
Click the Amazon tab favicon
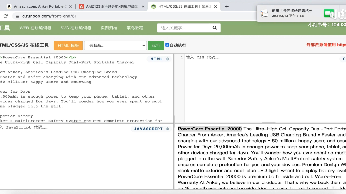pyautogui.click(x=9, y=6)
